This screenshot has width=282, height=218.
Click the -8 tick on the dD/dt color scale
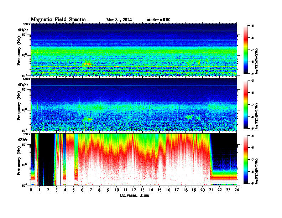coord(252,117)
